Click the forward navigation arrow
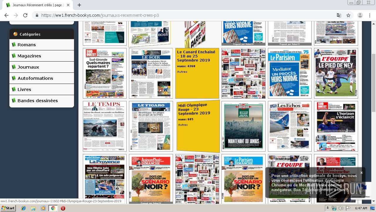 (x=16, y=15)
